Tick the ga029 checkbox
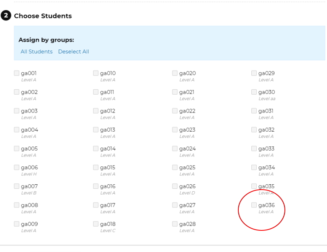 tap(254, 73)
